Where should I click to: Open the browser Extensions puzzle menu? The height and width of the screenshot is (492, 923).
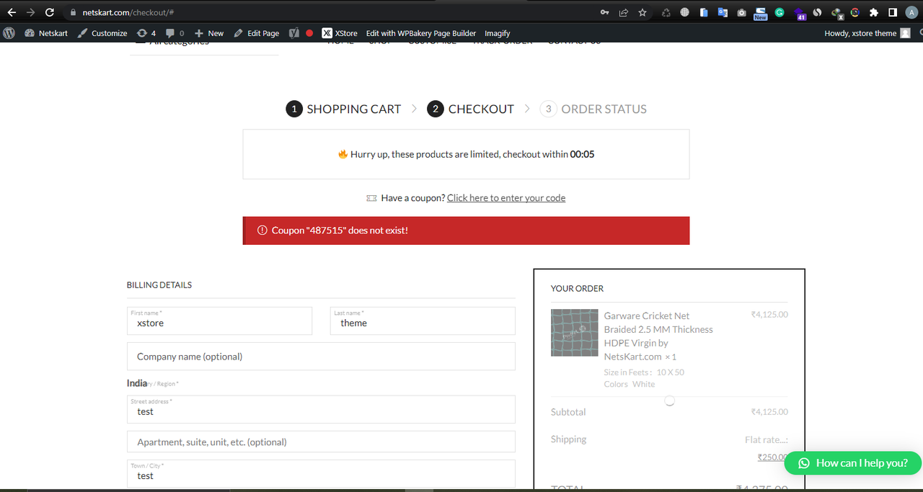[x=874, y=12]
